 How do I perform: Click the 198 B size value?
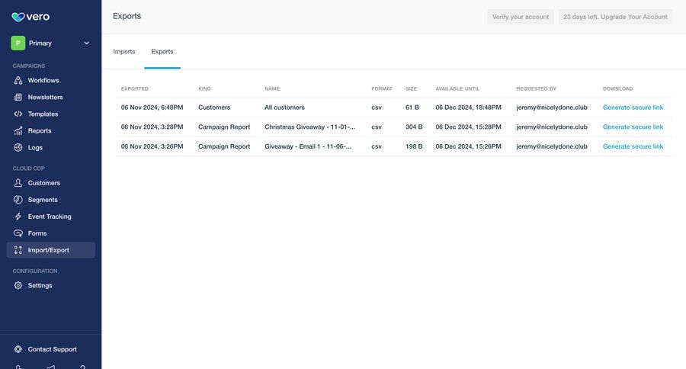pos(414,146)
